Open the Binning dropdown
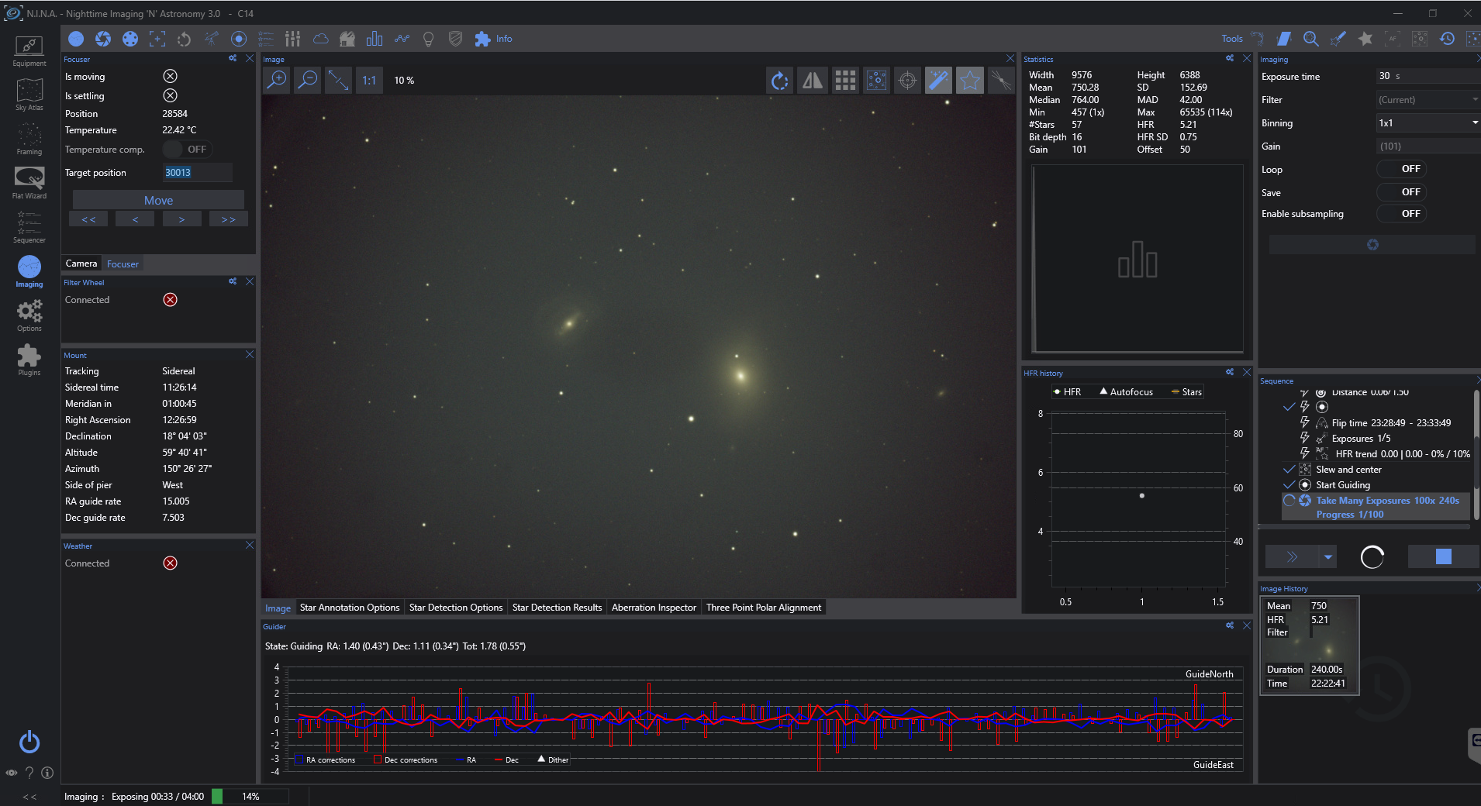This screenshot has height=806, width=1481. coord(1428,123)
